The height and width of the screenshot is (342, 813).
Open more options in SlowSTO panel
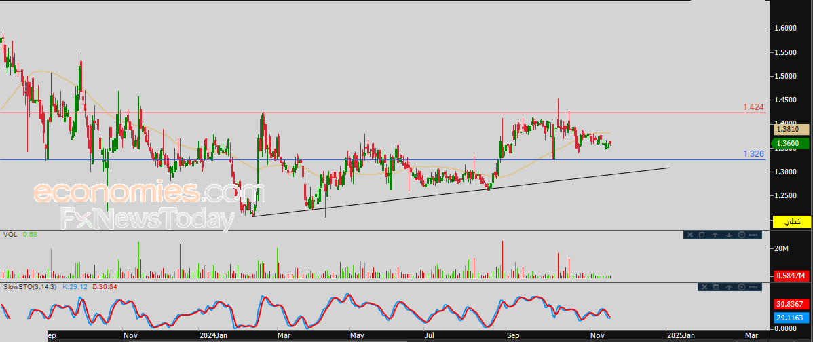pyautogui.click(x=753, y=287)
